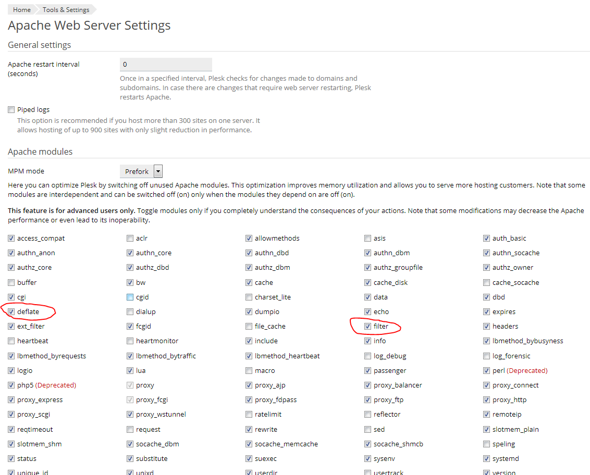The height and width of the screenshot is (475, 590).
Task: Check the speling module box
Action: click(487, 444)
